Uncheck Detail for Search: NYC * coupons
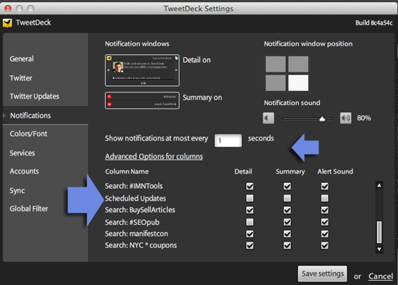 pyautogui.click(x=250, y=245)
